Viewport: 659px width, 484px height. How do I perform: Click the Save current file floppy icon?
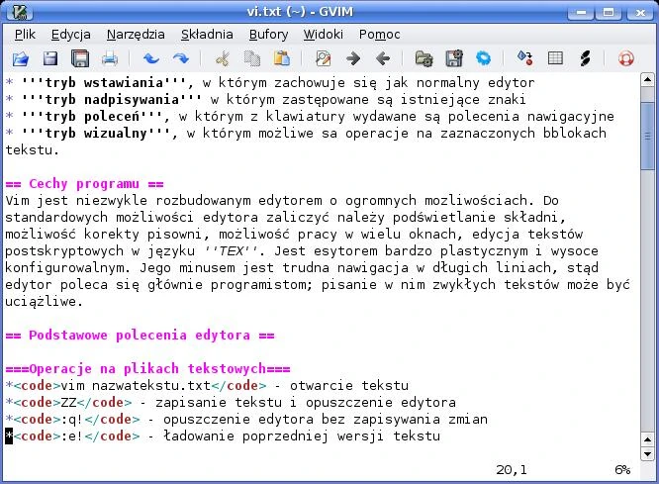[50, 58]
